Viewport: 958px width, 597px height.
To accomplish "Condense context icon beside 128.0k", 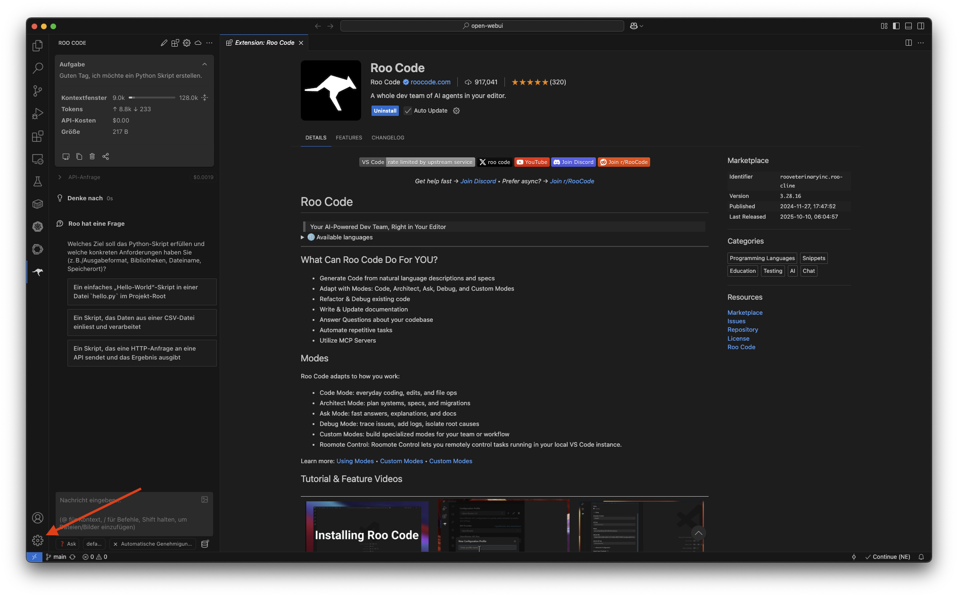I will pyautogui.click(x=205, y=98).
